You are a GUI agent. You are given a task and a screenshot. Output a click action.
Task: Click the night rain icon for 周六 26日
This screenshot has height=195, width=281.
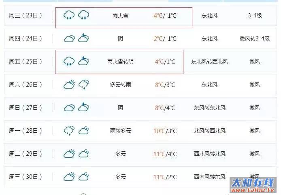[84, 85]
